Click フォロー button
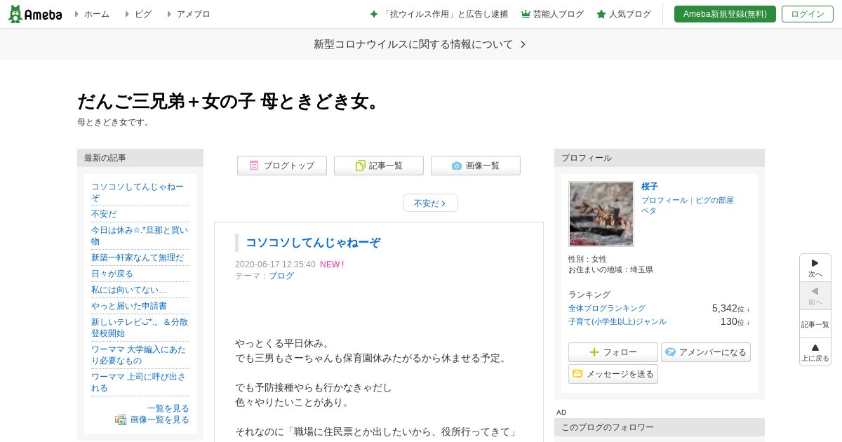 (x=613, y=352)
